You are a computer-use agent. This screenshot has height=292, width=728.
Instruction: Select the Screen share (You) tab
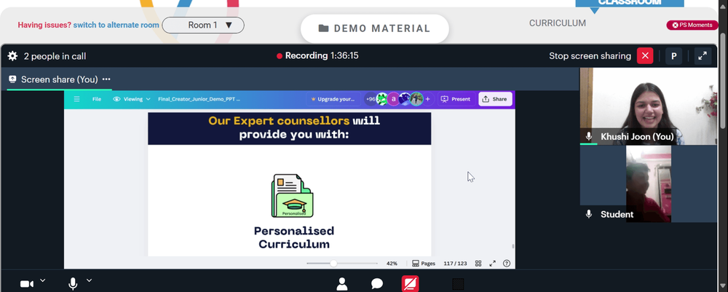coord(60,79)
